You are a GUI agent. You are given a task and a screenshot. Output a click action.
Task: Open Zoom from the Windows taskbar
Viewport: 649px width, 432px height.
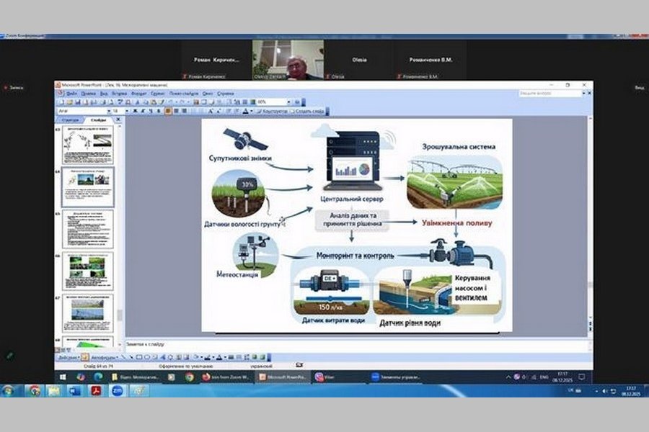[x=117, y=390]
